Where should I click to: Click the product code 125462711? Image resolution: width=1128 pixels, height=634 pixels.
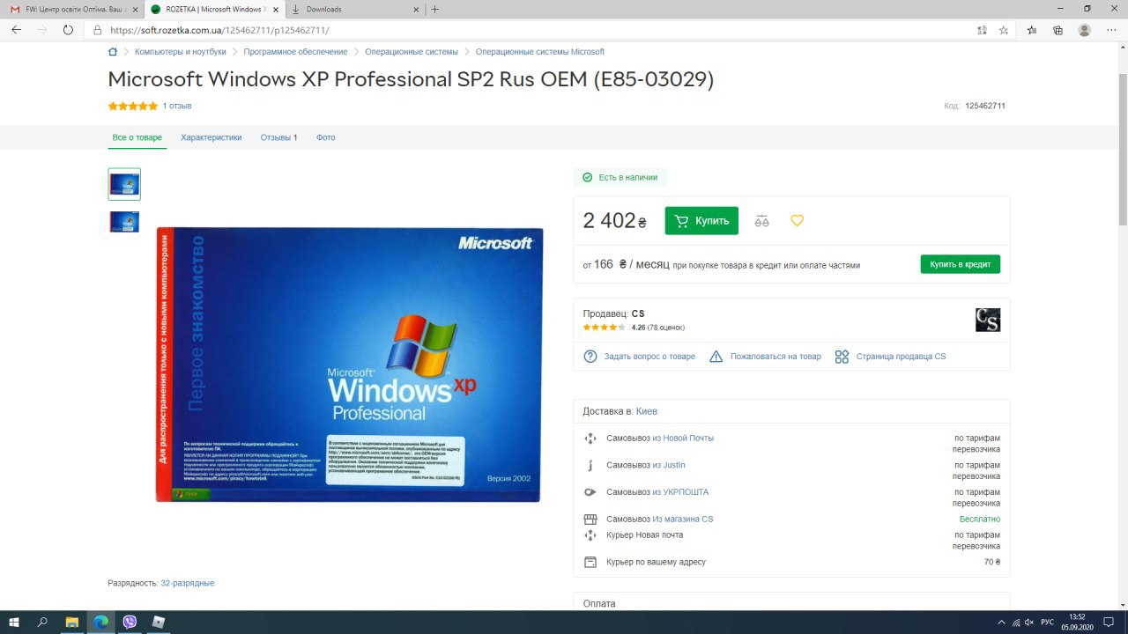click(985, 106)
